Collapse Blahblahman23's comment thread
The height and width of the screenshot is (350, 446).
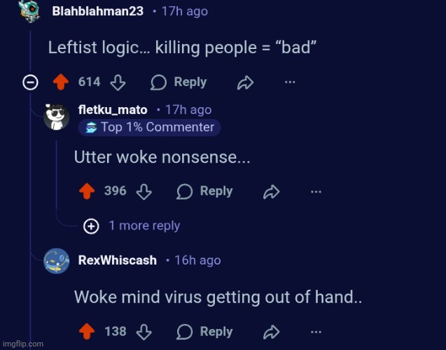[30, 83]
